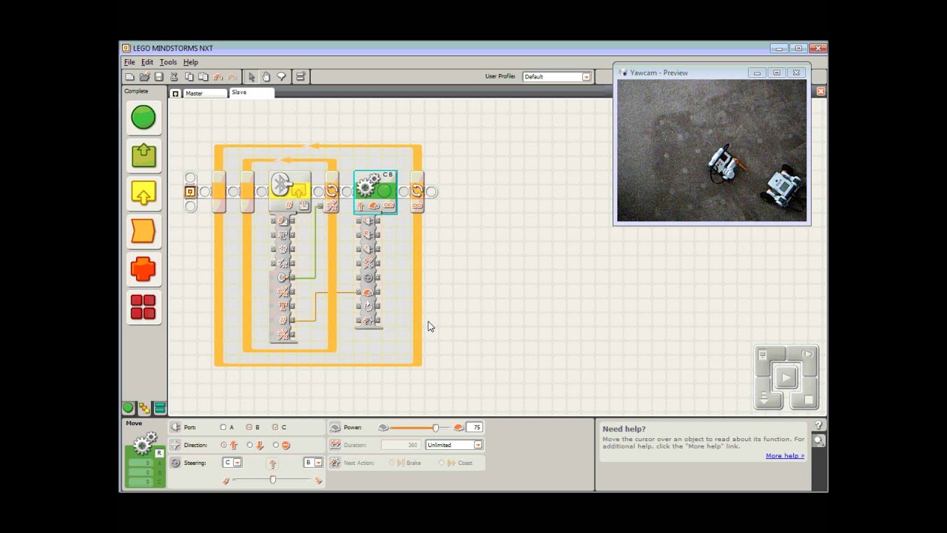
Task: Open the Common blocks palette (green circle)
Action: pos(144,117)
